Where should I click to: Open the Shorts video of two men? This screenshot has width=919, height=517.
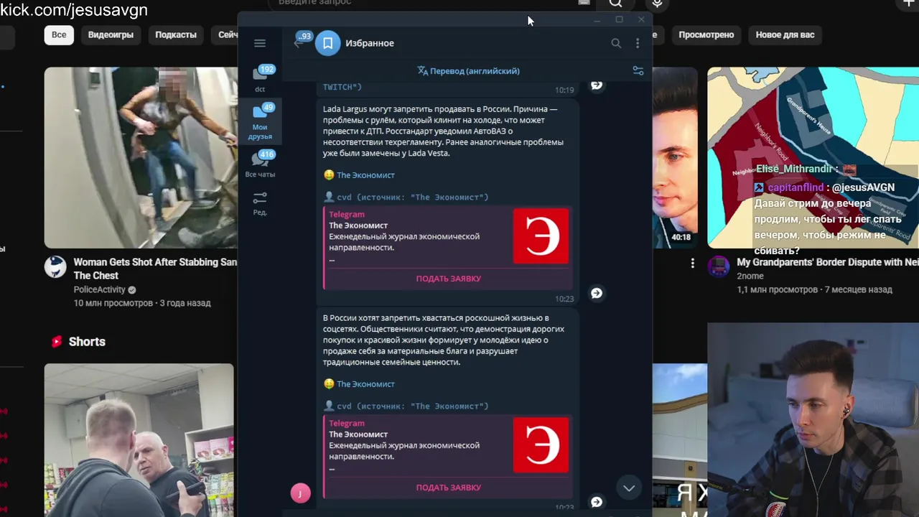click(x=139, y=439)
